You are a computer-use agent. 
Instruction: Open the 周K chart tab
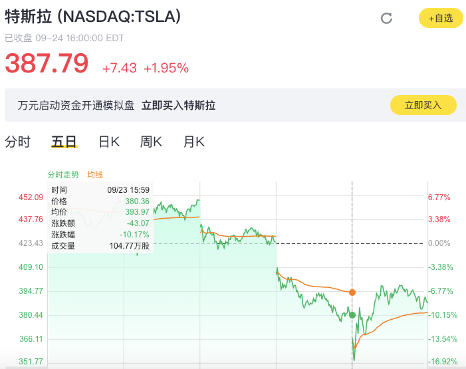[x=151, y=142]
